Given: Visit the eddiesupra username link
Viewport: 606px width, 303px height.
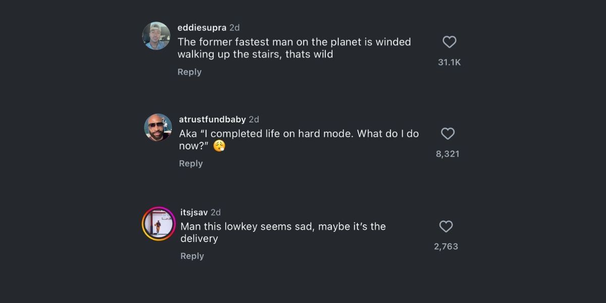Looking at the screenshot, I should (202, 27).
